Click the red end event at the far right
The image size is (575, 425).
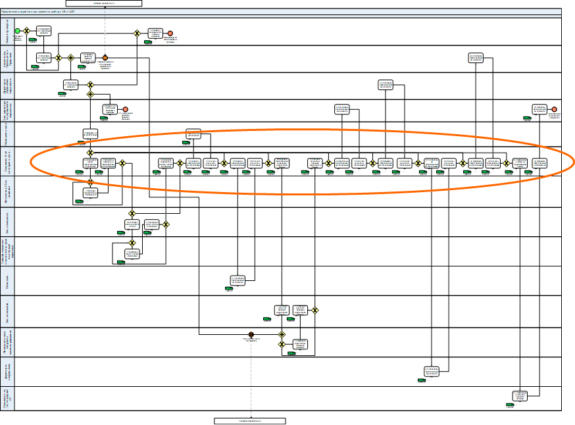coord(555,109)
